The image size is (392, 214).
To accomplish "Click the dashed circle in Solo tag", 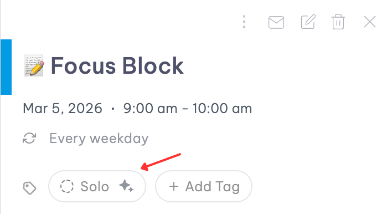I will click(67, 186).
